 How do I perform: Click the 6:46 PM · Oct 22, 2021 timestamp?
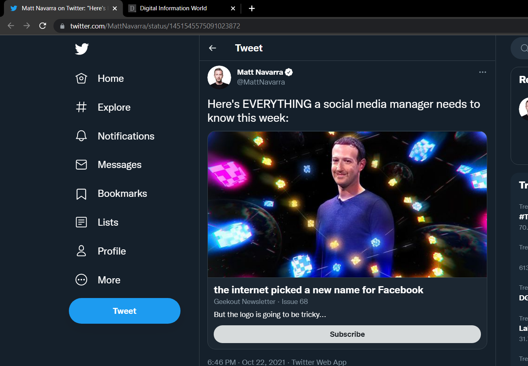(246, 362)
